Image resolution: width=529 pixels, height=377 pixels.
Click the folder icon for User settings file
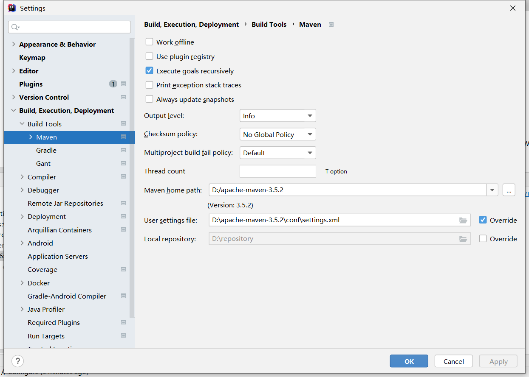pos(463,220)
